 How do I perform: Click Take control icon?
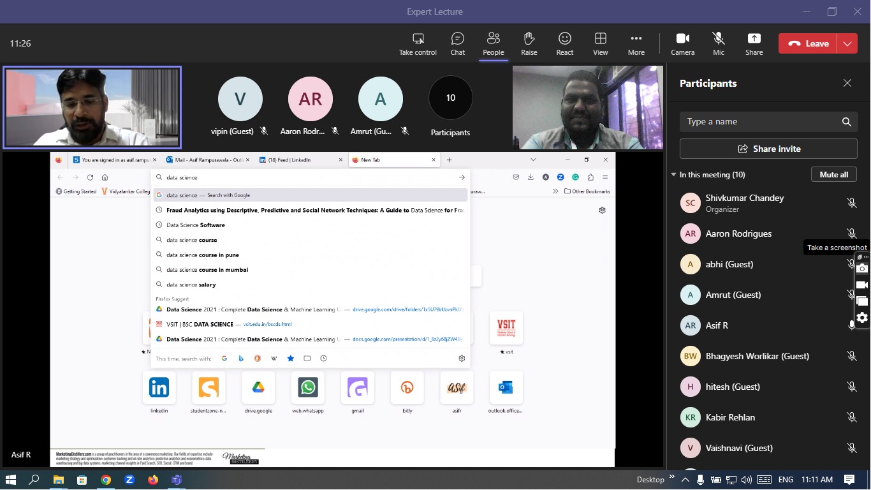418,43
